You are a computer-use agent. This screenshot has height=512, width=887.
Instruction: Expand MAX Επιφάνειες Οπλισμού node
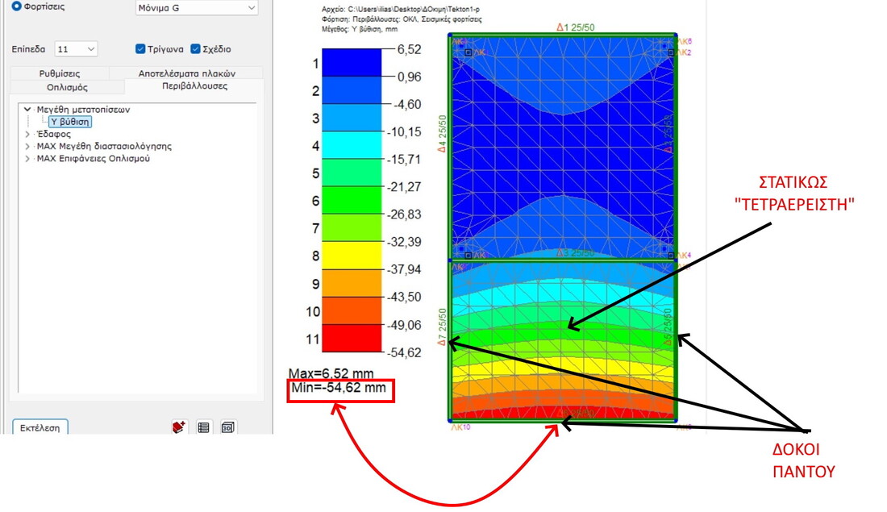pyautogui.click(x=27, y=159)
